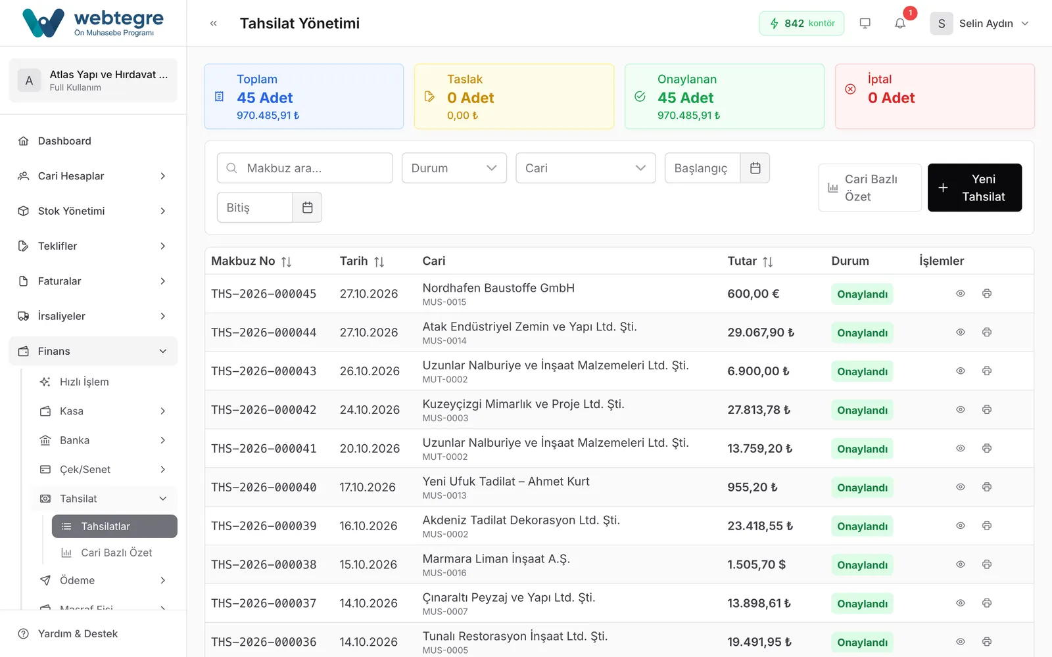The image size is (1052, 657).
Task: Focus the Makbuz ara search field
Action: [305, 168]
